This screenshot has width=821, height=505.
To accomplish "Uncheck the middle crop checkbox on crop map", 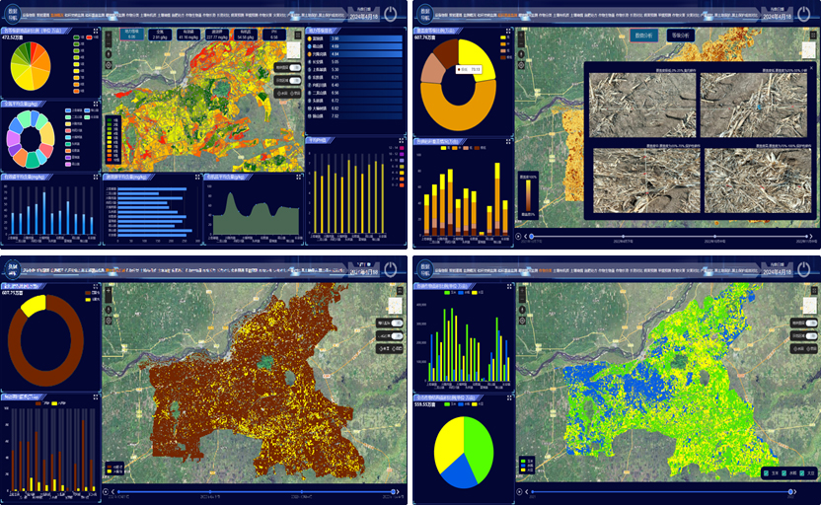I will tap(784, 473).
